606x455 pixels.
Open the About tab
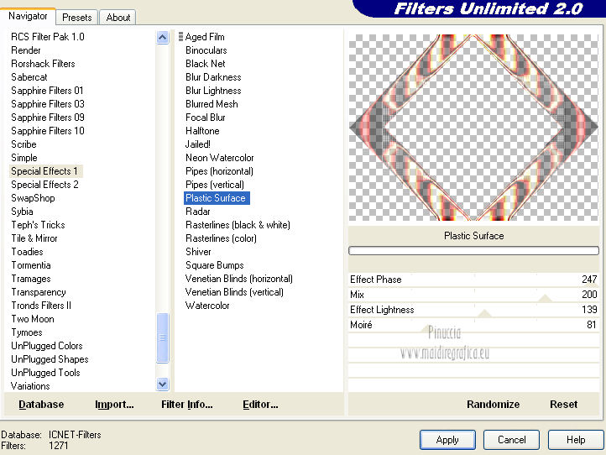click(x=118, y=18)
